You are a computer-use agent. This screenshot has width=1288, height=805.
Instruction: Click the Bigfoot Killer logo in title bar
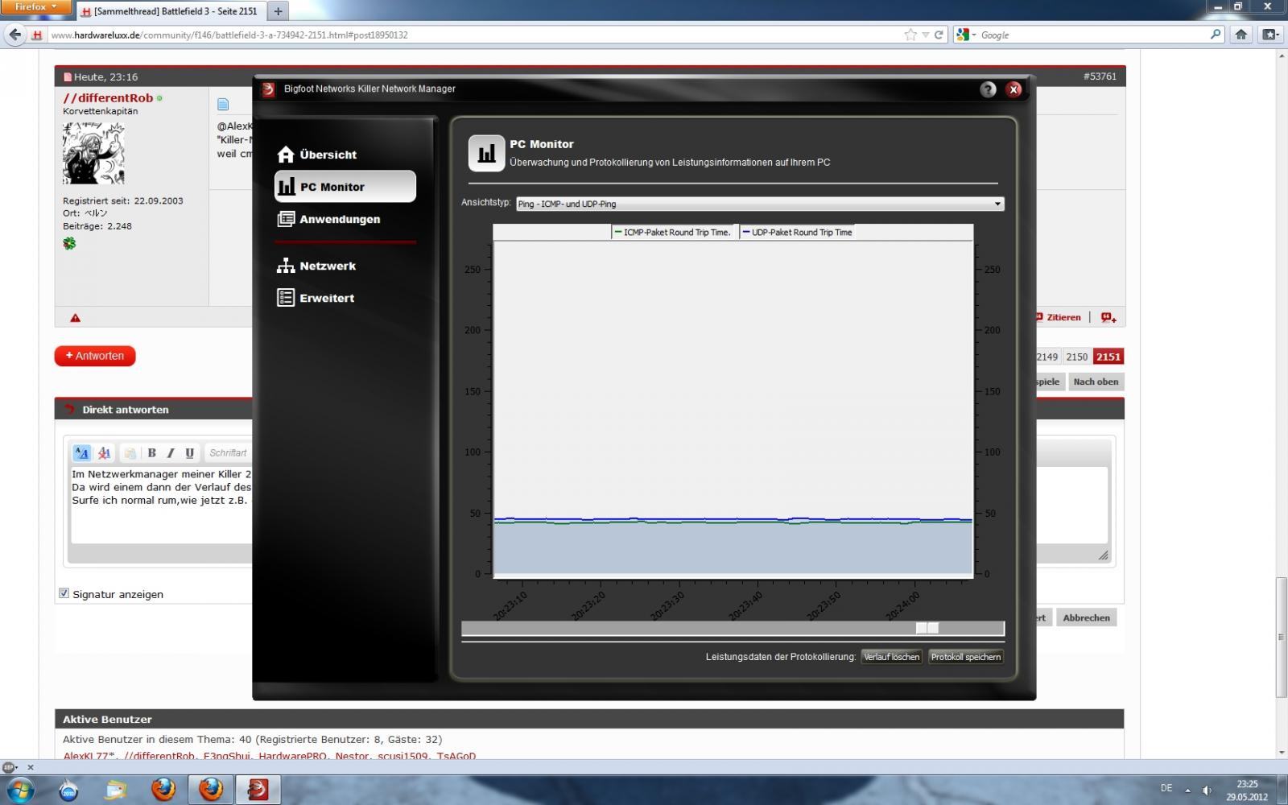(268, 89)
